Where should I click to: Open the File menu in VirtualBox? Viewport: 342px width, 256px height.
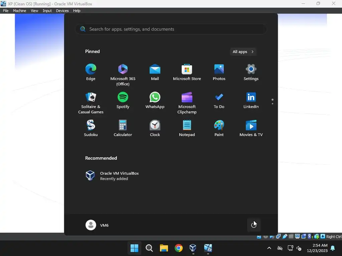pos(6,11)
